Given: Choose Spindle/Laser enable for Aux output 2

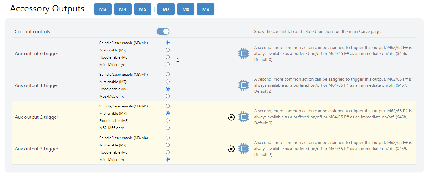Looking at the screenshot, I should (168, 106).
